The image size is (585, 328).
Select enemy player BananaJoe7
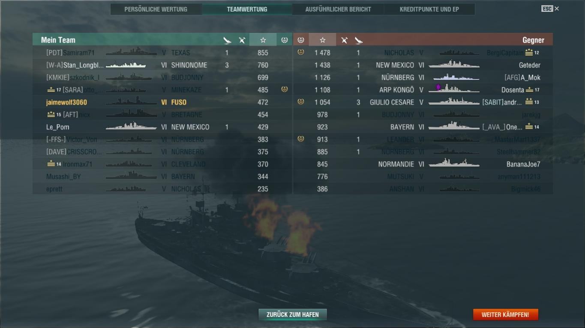[x=523, y=164]
